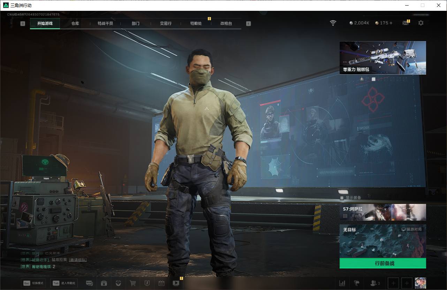This screenshot has height=290, width=447.
Task: Open the chat bubble icon
Action: [x=89, y=283]
